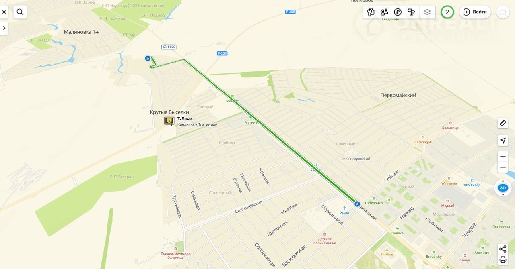Toggle the 3D map view

(503, 187)
